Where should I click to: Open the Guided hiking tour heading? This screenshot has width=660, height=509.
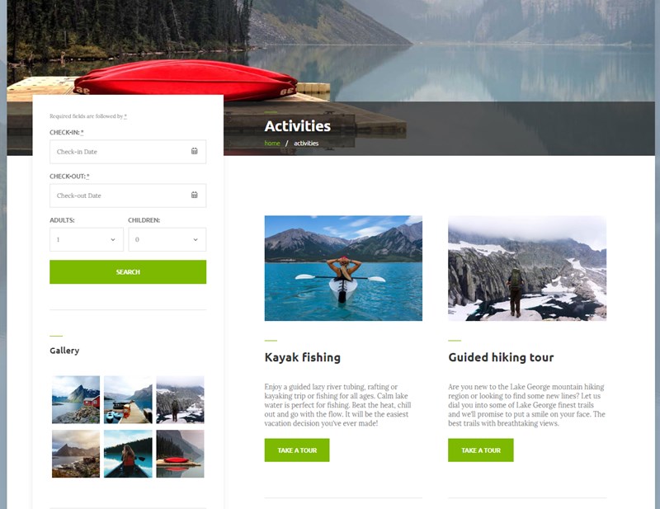click(501, 357)
